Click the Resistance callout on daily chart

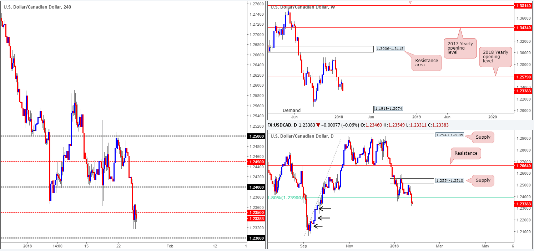[466, 153]
